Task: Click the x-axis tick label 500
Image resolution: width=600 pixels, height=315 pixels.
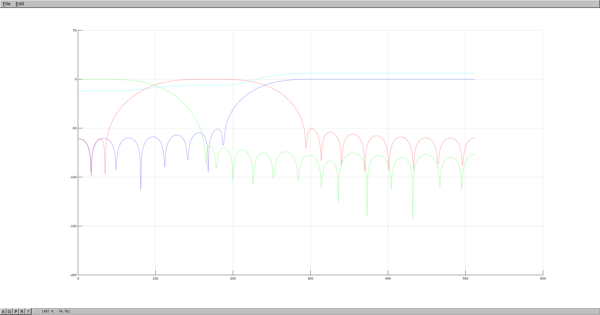Action: (465, 279)
